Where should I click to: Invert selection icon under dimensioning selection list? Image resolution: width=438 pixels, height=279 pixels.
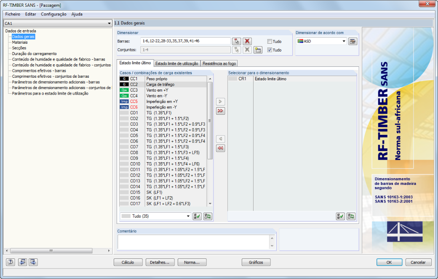click(x=351, y=216)
